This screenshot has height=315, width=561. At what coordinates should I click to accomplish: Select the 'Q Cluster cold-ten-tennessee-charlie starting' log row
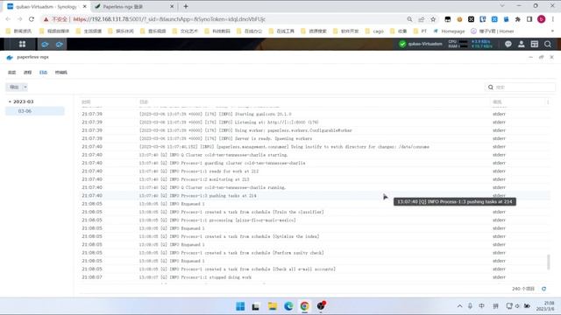pos(315,155)
